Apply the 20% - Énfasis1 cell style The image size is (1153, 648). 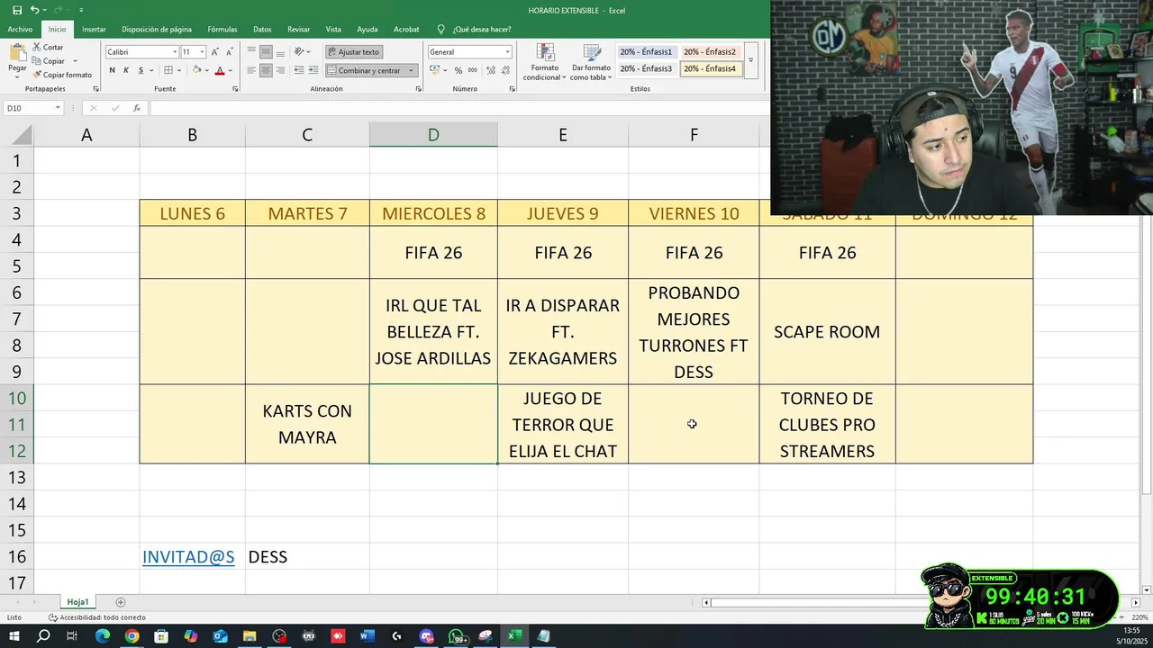point(646,52)
